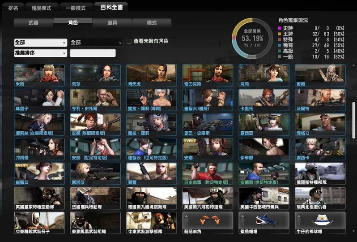357x242 pixels.
Task: Open the 河莉 character card
Action: click(264, 75)
